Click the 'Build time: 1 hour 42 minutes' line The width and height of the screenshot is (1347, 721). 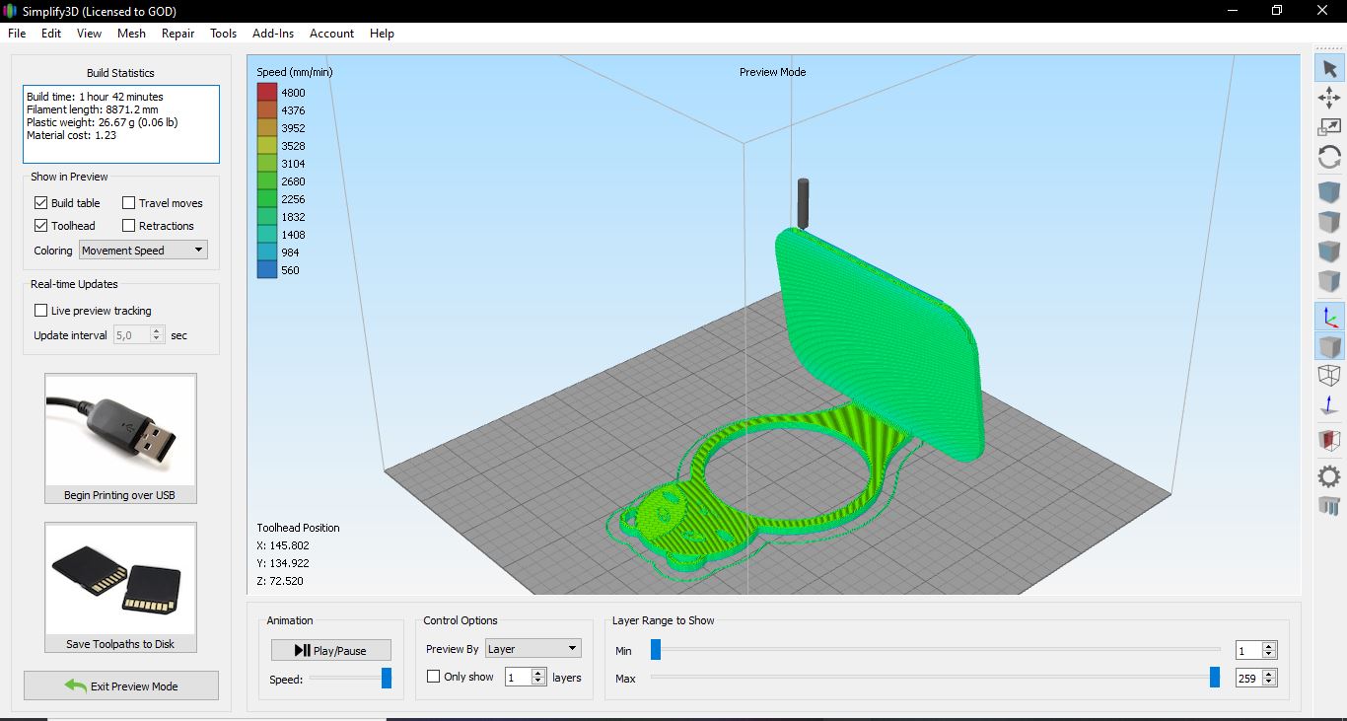point(95,97)
